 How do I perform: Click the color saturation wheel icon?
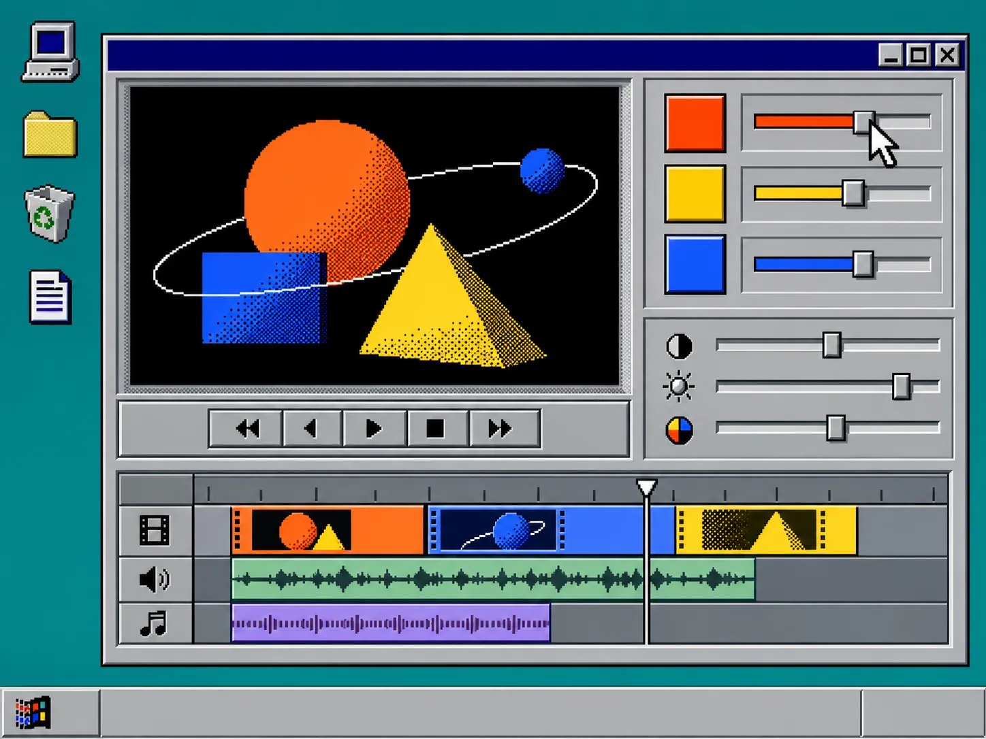tap(679, 430)
